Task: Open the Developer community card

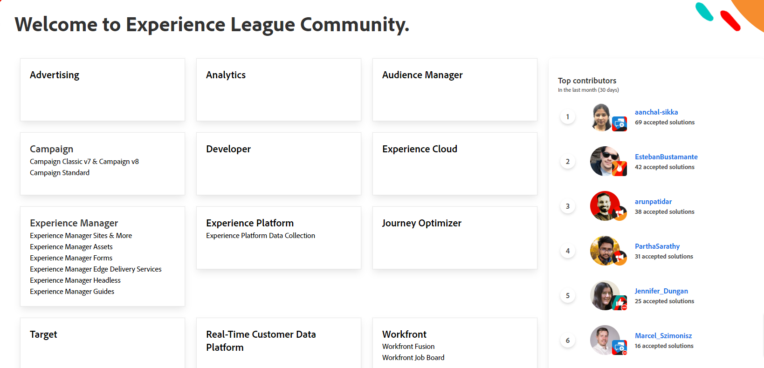Action: pyautogui.click(x=279, y=164)
